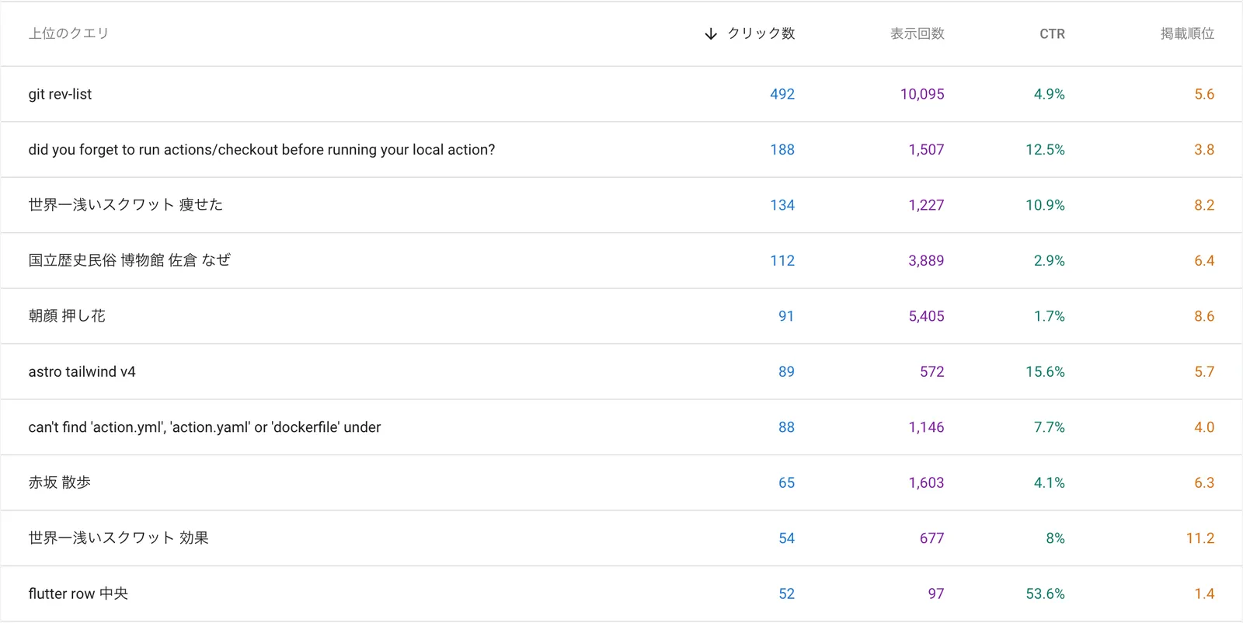Sort table by 掲載順位 column
The image size is (1243, 623).
click(1186, 33)
